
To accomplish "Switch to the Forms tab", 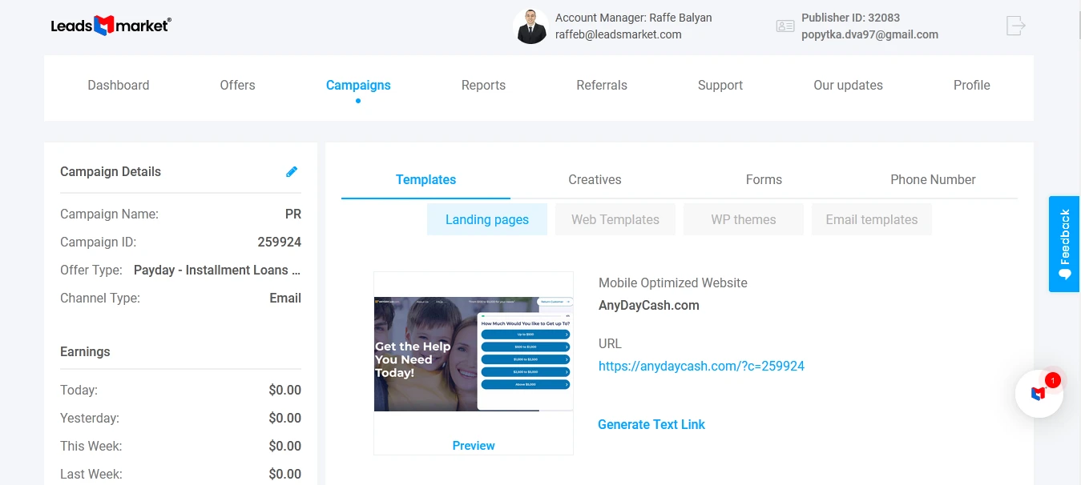I will pyautogui.click(x=764, y=179).
